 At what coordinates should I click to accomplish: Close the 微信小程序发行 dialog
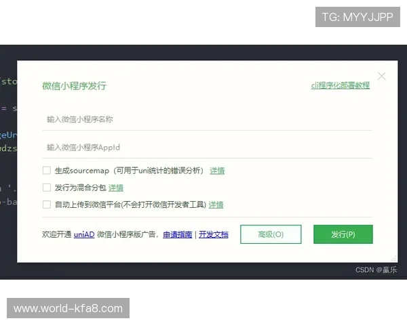click(x=381, y=77)
